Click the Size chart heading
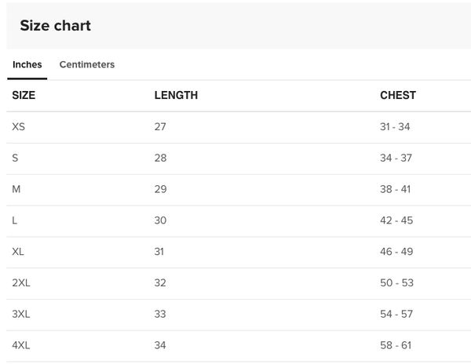The width and height of the screenshot is (471, 364). (x=55, y=26)
